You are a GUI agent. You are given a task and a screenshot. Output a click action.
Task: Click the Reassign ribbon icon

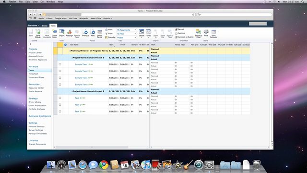tap(69, 33)
